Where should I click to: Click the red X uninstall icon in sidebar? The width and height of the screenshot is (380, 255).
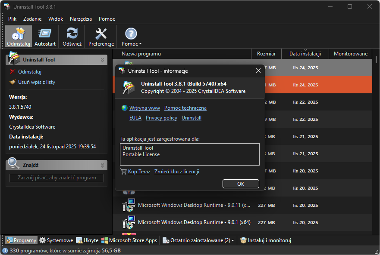(13, 72)
